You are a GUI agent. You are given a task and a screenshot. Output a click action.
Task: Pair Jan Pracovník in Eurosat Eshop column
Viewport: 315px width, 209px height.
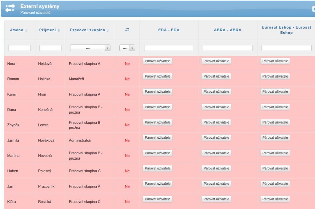275,184
